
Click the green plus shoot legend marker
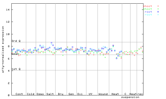click(x=158, y=9)
